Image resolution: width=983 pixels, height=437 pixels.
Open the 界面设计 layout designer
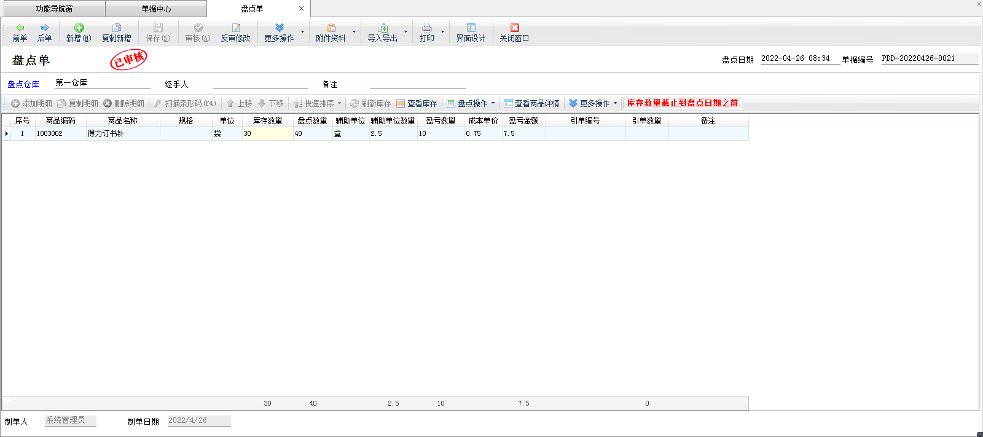click(x=471, y=33)
